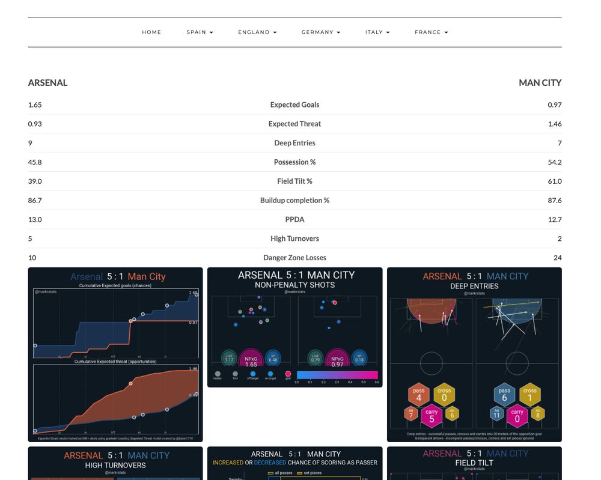Click Man City's danger zone losses value 24
The height and width of the screenshot is (480, 601).
click(x=558, y=258)
